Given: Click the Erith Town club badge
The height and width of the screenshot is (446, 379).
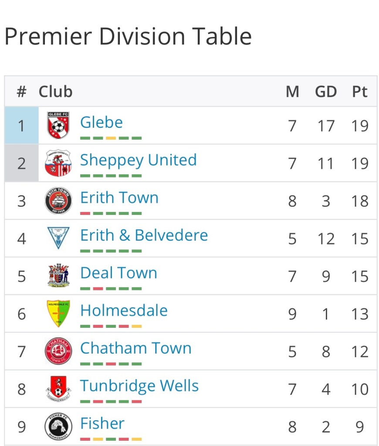Looking at the screenshot, I should tap(58, 201).
